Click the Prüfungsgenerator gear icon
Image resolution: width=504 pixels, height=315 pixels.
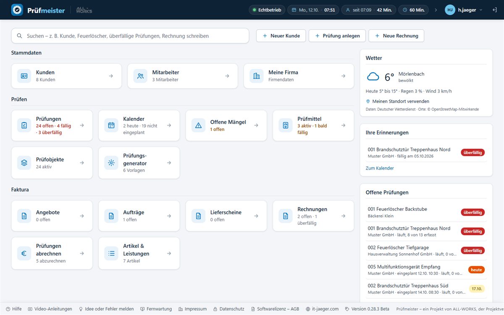click(111, 163)
